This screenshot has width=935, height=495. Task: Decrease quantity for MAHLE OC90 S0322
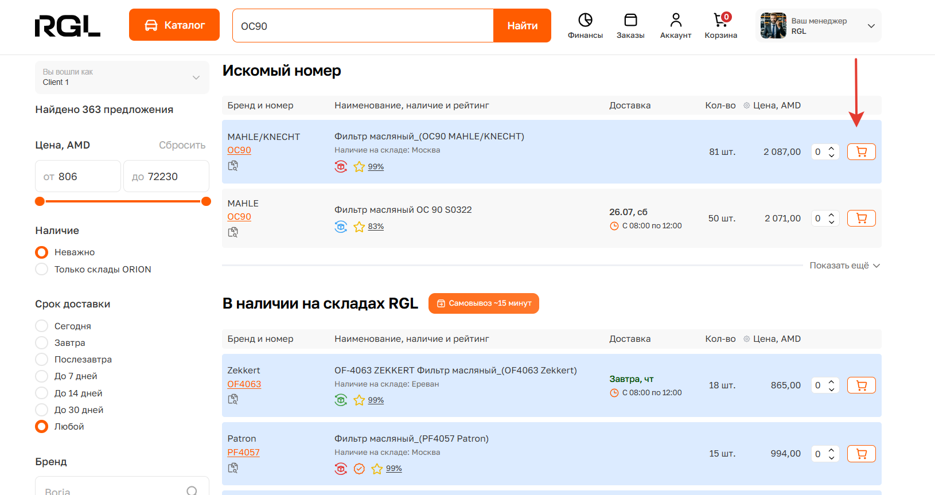831,223
